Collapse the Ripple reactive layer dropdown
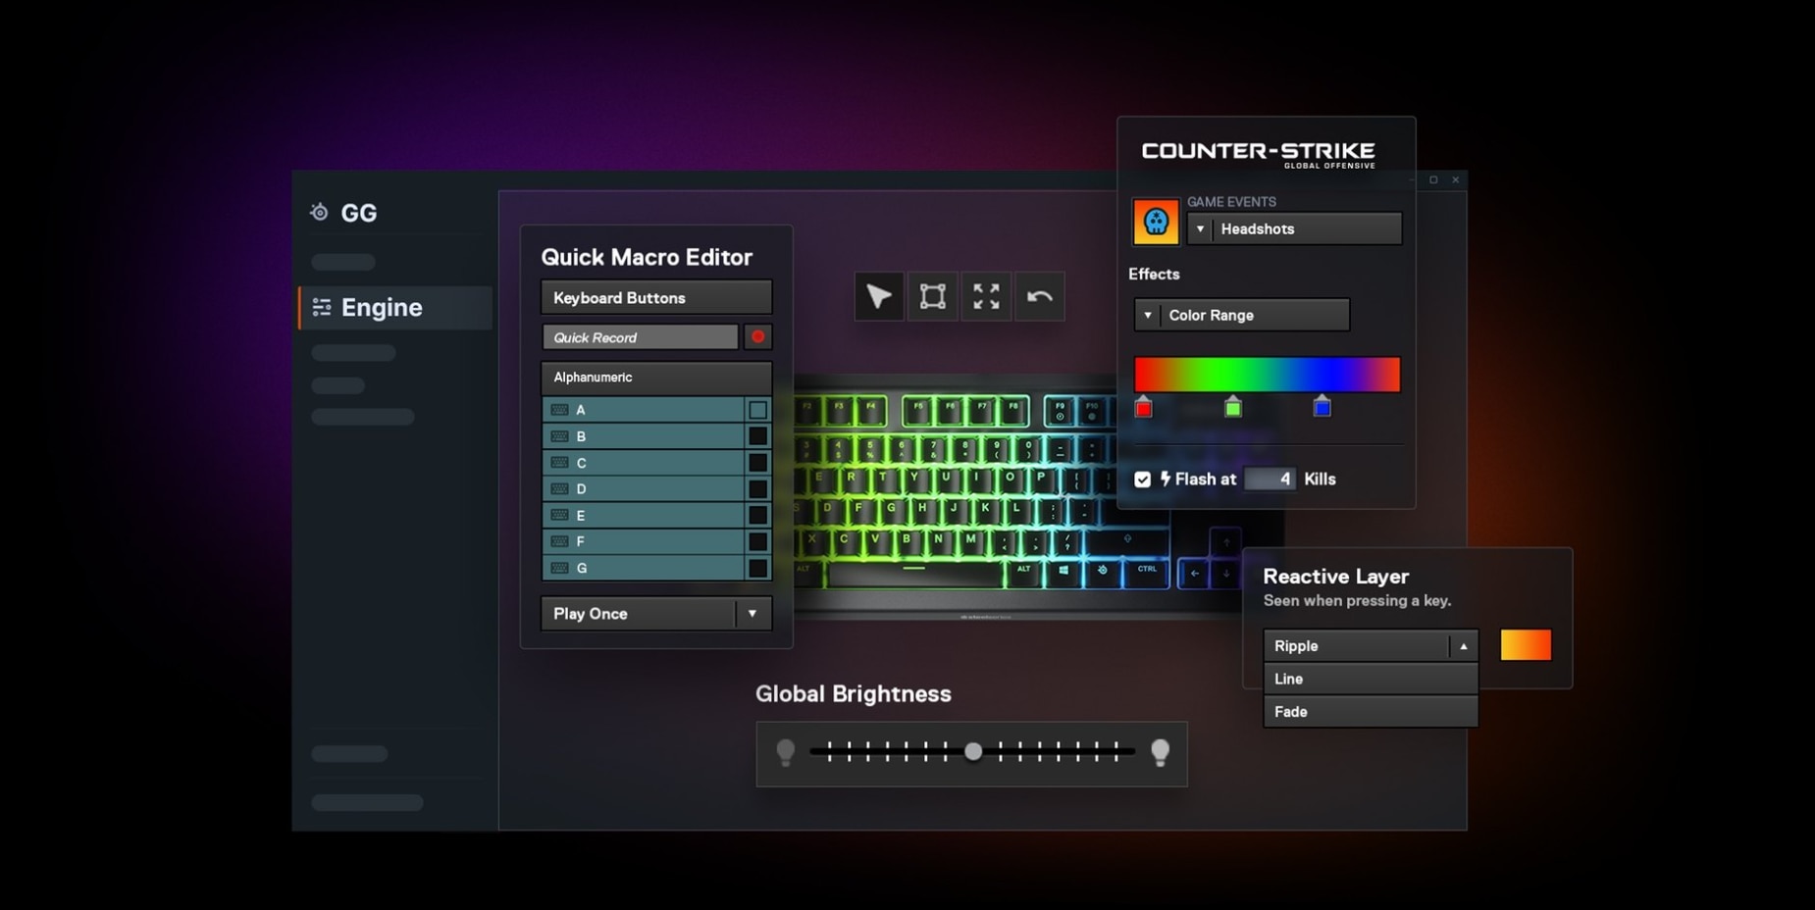The height and width of the screenshot is (910, 1815). [1463, 646]
